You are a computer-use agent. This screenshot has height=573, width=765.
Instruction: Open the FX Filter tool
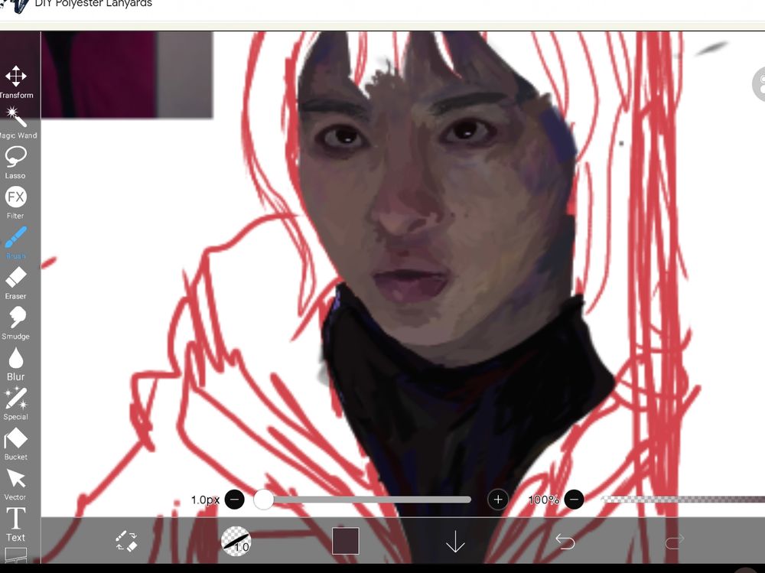click(x=15, y=203)
